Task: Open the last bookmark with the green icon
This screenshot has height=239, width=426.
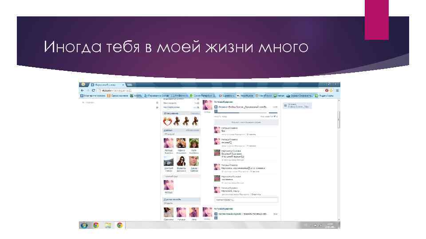Action: coord(324,96)
